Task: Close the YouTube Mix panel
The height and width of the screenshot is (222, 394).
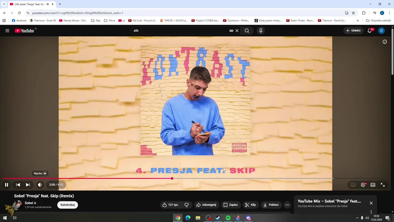Action: pos(371,203)
